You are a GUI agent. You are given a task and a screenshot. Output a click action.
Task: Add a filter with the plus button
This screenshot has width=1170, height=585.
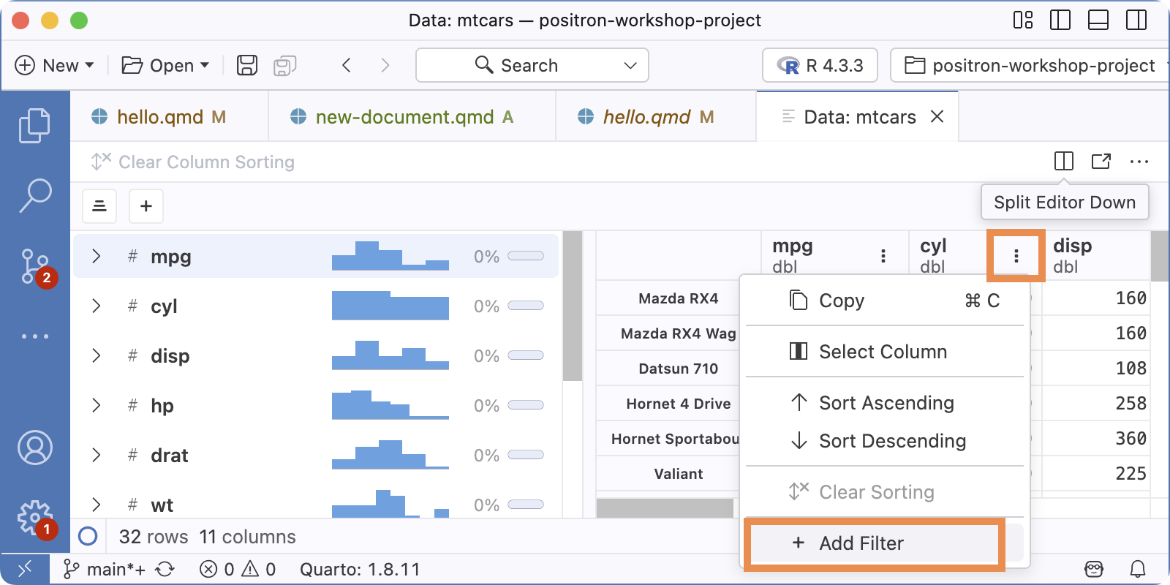146,206
